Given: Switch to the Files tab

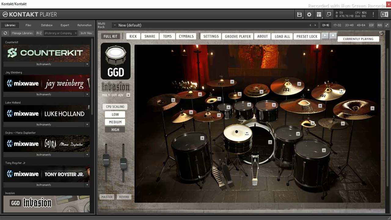Looking at the screenshot, I should (28, 25).
